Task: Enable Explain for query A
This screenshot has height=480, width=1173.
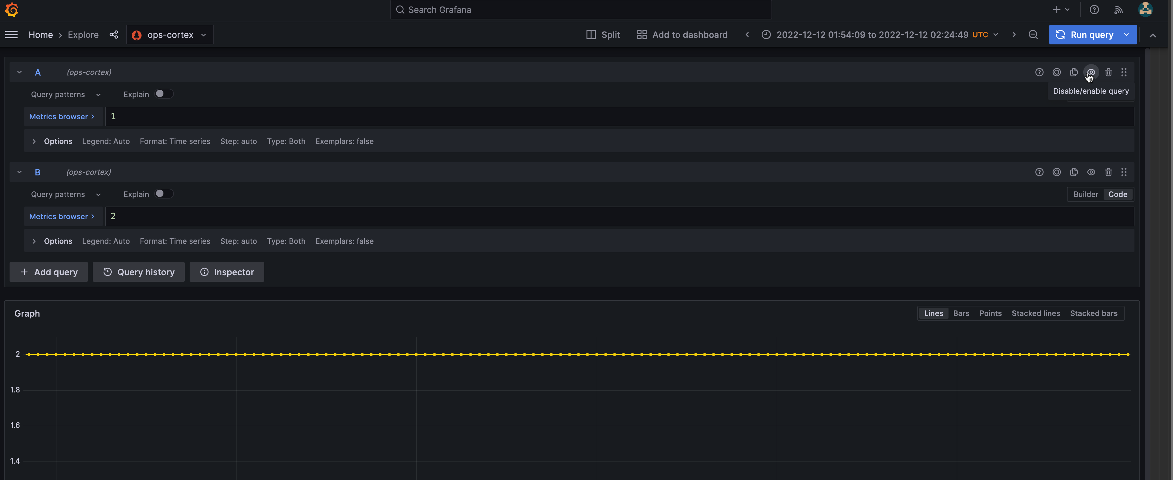Action: 164,94
